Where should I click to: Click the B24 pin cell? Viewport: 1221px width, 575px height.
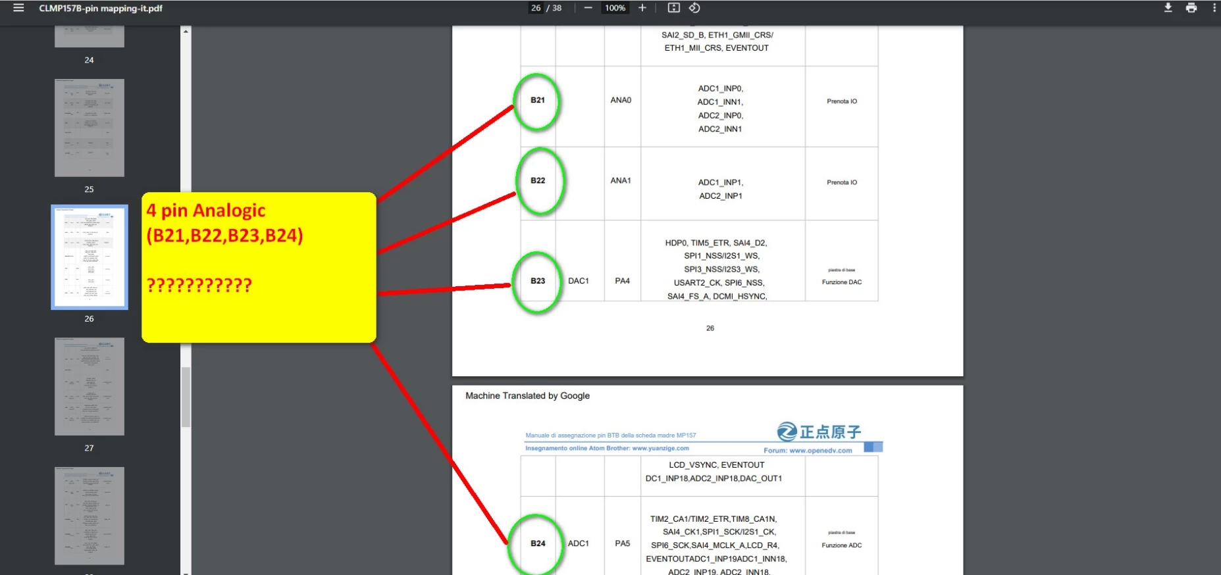pos(538,543)
